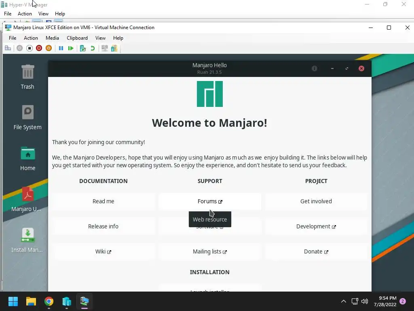The width and height of the screenshot is (414, 311).
Task: Click the Read me button
Action: pyautogui.click(x=103, y=201)
